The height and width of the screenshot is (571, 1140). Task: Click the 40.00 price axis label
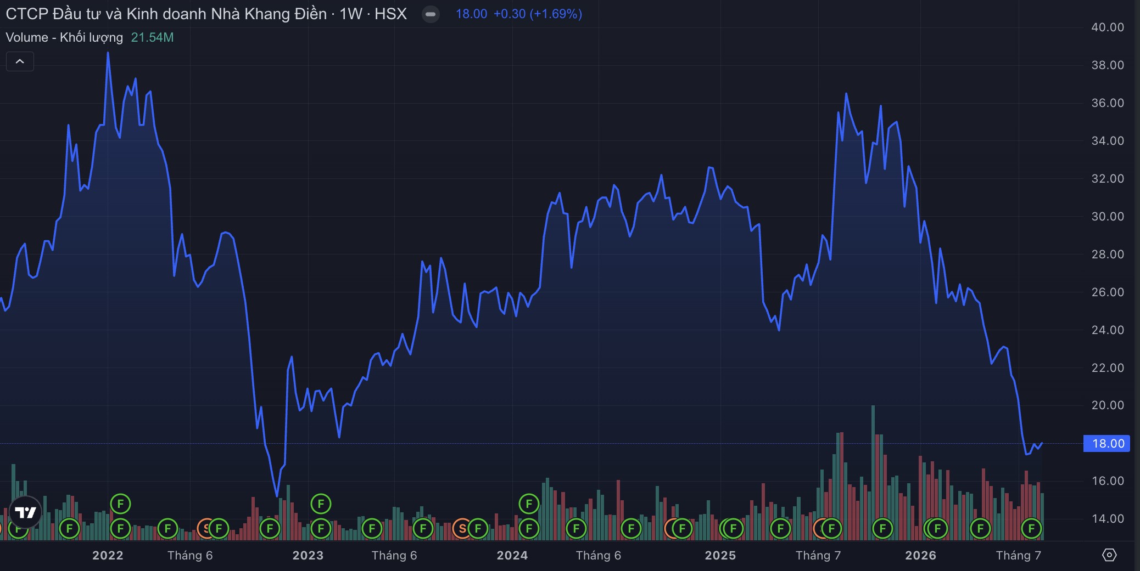(x=1108, y=27)
